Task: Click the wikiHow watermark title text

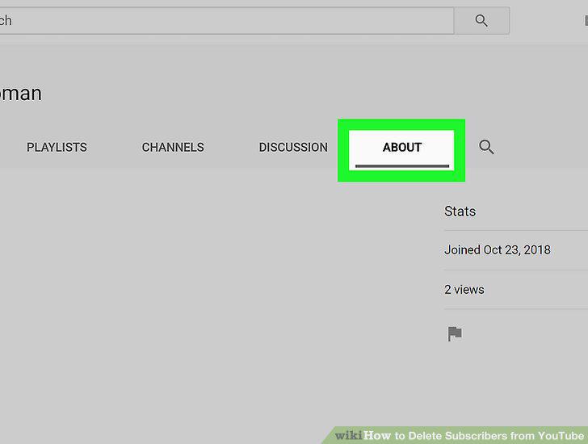Action: click(473, 436)
